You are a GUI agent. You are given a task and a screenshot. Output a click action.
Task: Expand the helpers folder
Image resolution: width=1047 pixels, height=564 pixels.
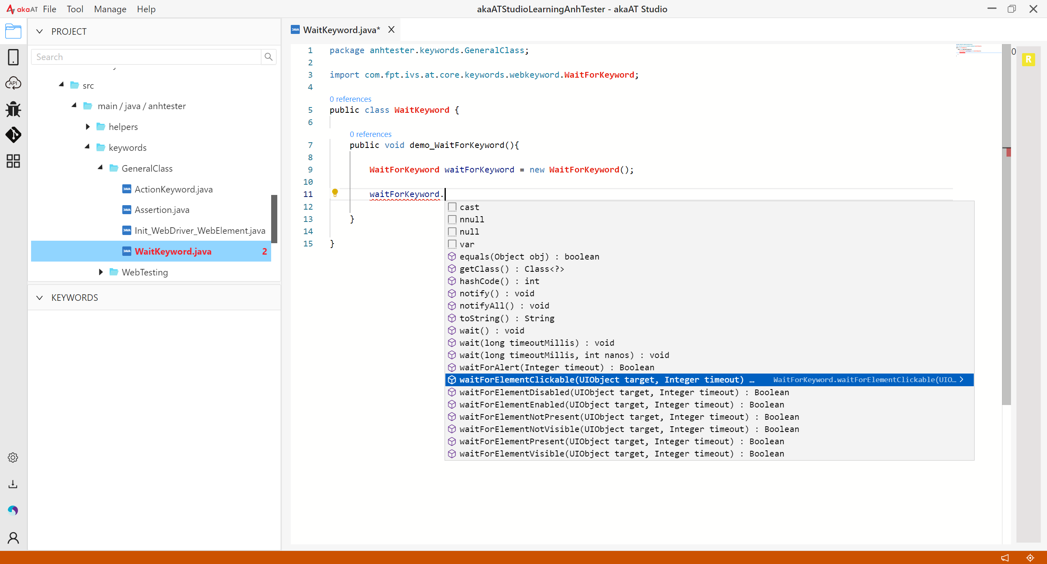[x=88, y=127]
